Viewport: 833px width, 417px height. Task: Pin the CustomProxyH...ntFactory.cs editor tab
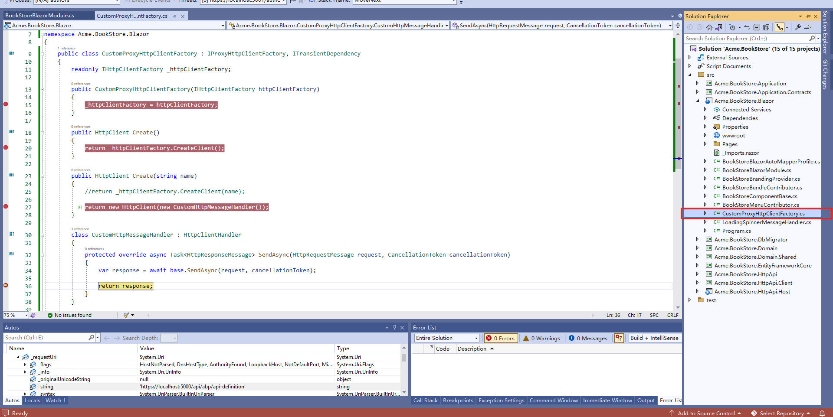[x=174, y=16]
